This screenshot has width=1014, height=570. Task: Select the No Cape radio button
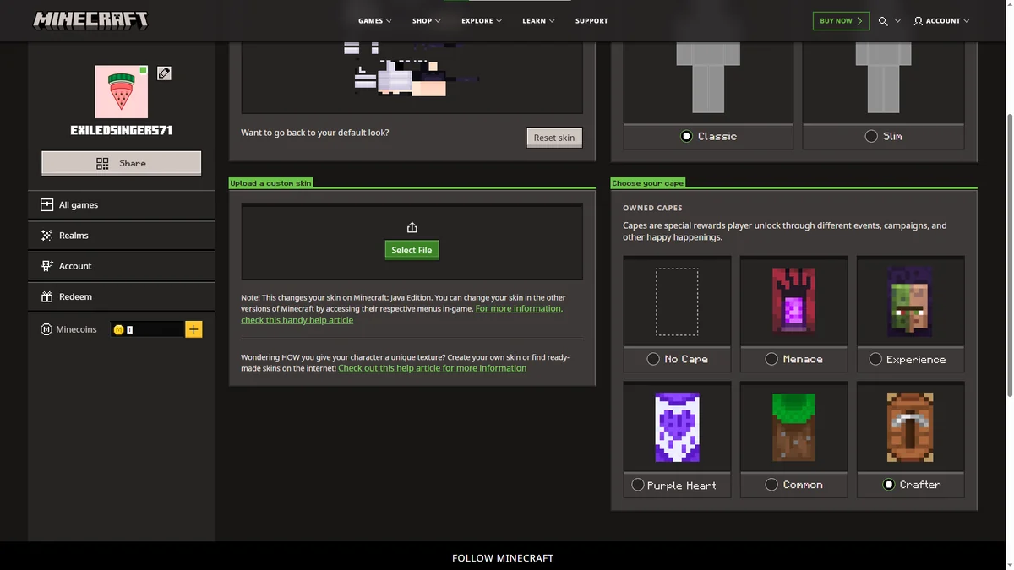point(653,359)
